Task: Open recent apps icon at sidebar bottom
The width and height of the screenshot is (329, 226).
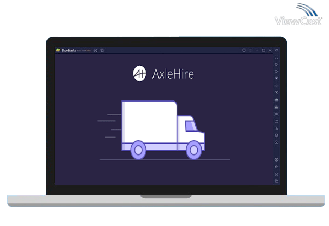Action: [x=277, y=181]
